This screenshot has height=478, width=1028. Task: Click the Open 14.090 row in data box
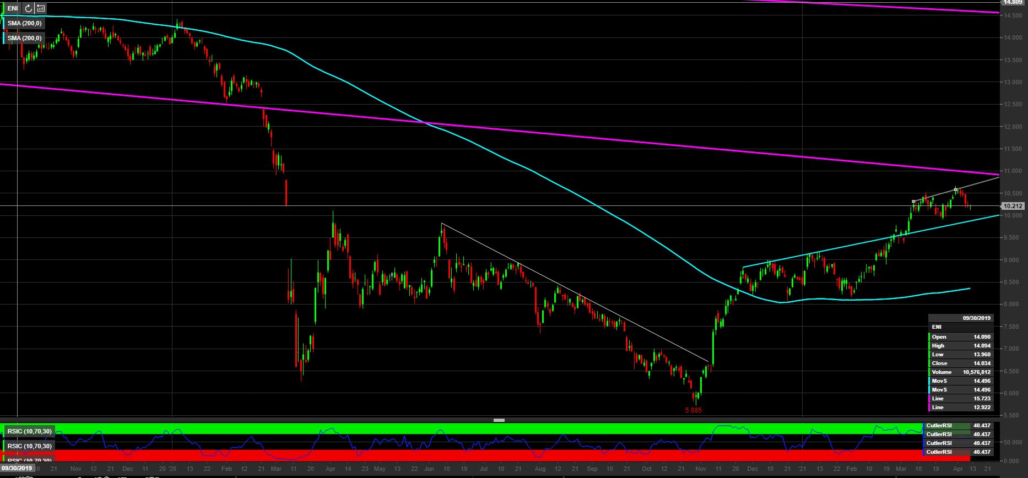(x=960, y=337)
